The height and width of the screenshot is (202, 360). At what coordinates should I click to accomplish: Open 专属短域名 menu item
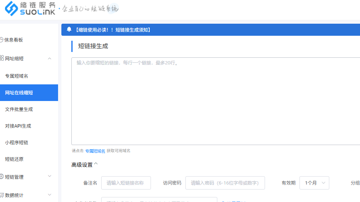coord(17,76)
